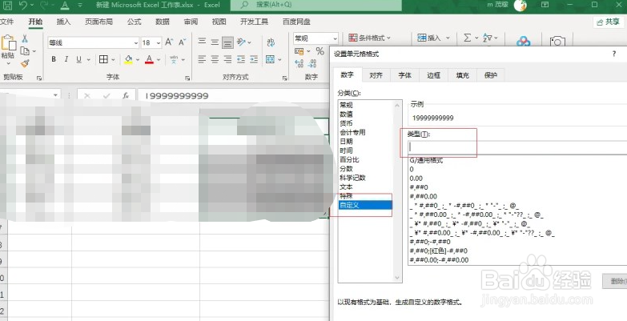Apply middle vertical alignment
This screenshot has width=627, height=321.
pos(215,42)
